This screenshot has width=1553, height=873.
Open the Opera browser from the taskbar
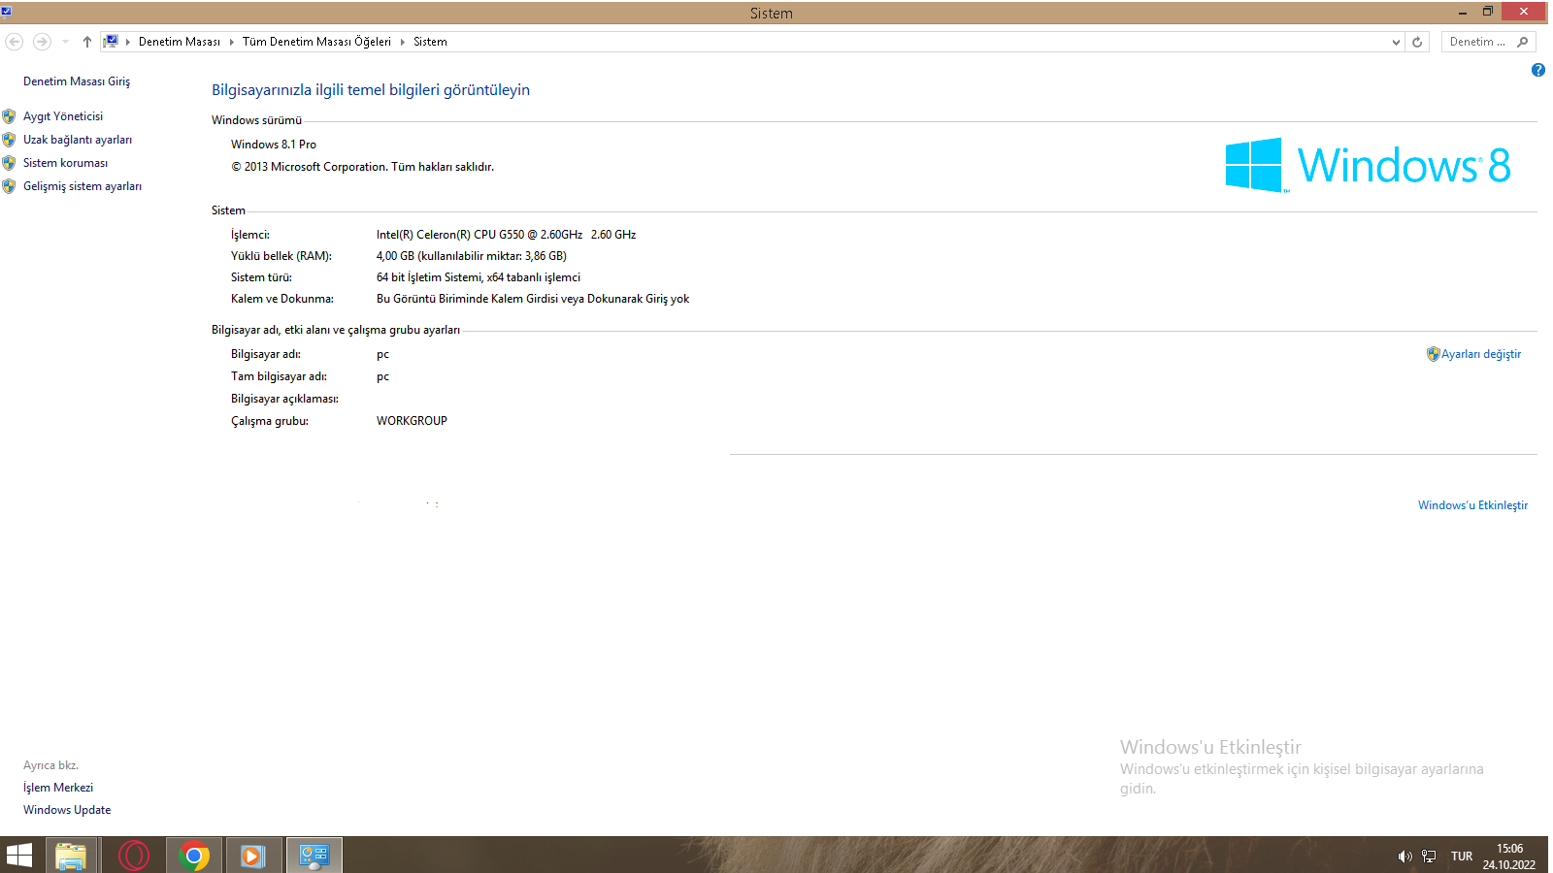click(x=133, y=856)
